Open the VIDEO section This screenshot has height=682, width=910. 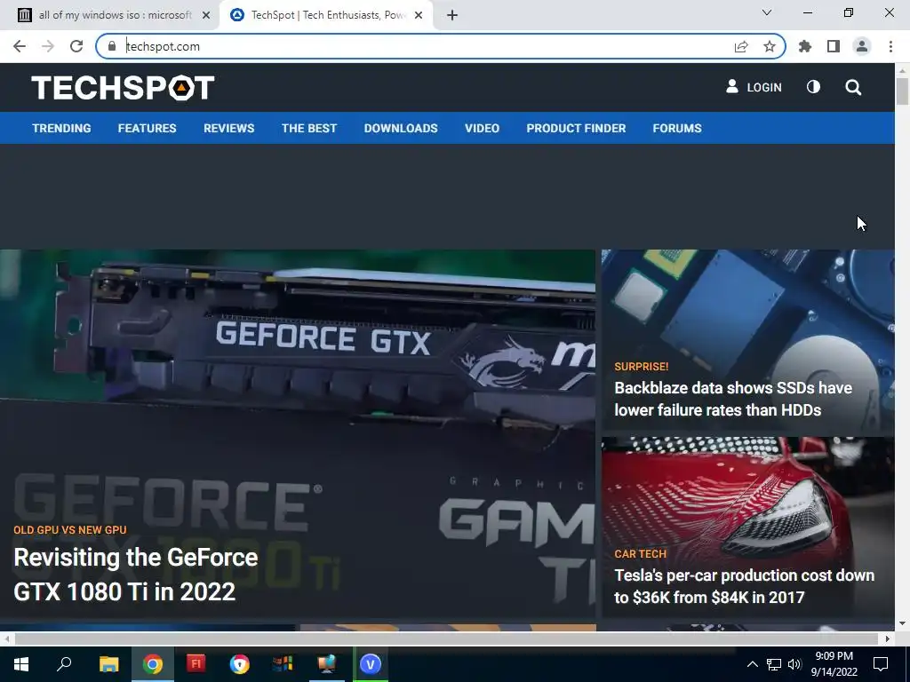pyautogui.click(x=482, y=128)
